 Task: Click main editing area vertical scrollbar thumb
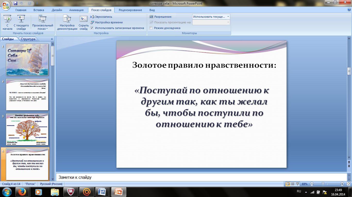[349, 71]
